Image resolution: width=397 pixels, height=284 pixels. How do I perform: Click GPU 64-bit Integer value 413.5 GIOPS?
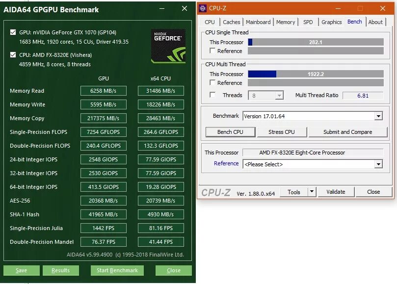(x=104, y=187)
